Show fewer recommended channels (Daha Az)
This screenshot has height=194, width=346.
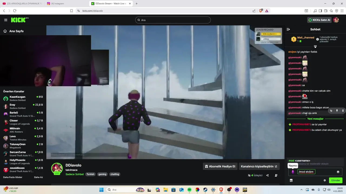click(38, 177)
